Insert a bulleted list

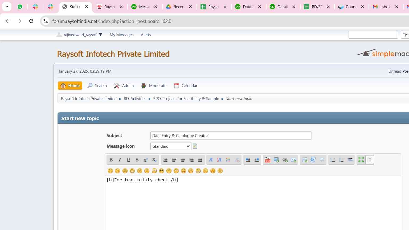coord(333,160)
